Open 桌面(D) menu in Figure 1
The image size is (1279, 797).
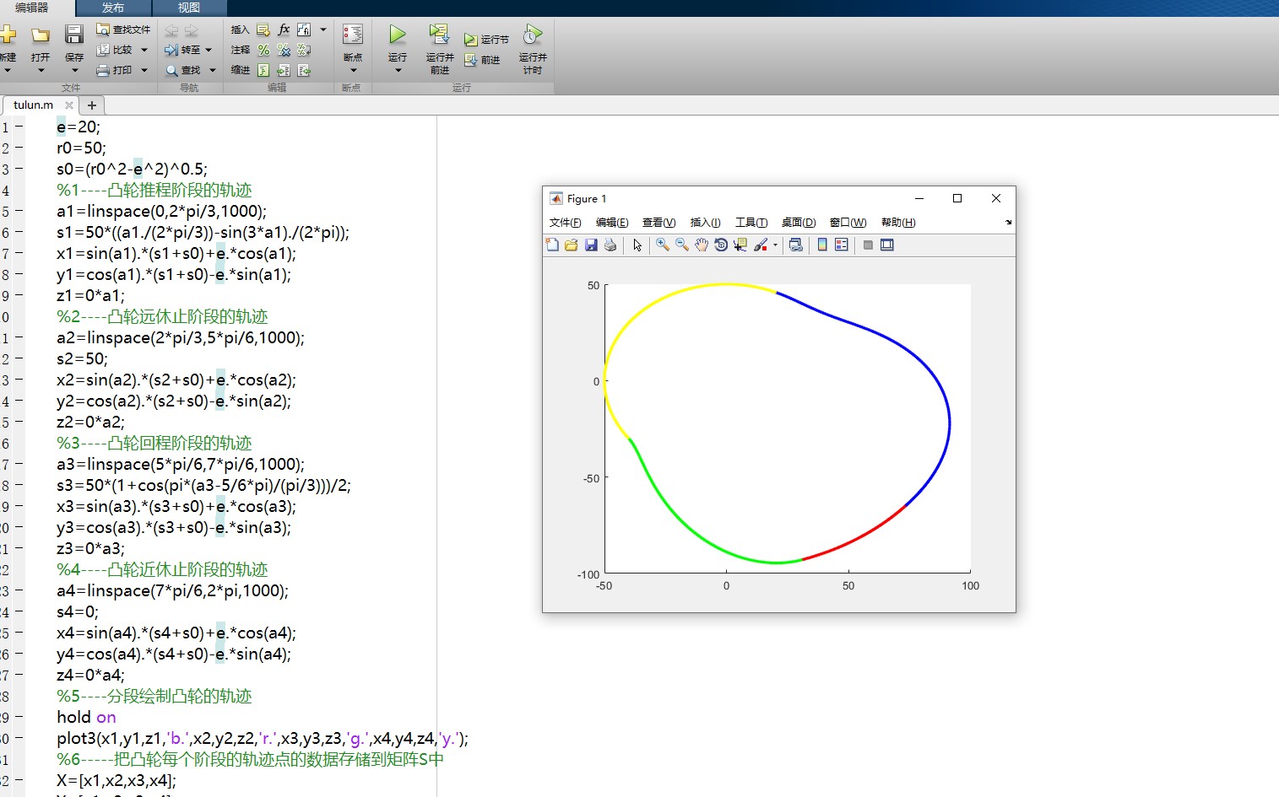click(x=799, y=223)
